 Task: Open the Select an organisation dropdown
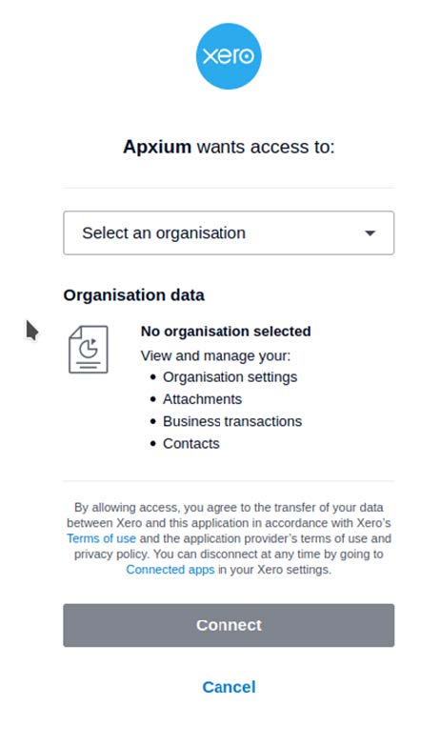(229, 232)
